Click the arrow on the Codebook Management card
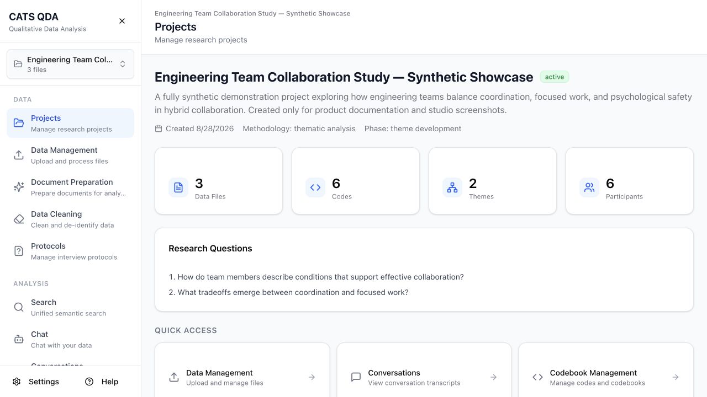Screen dimensions: 707x397 click(676, 377)
